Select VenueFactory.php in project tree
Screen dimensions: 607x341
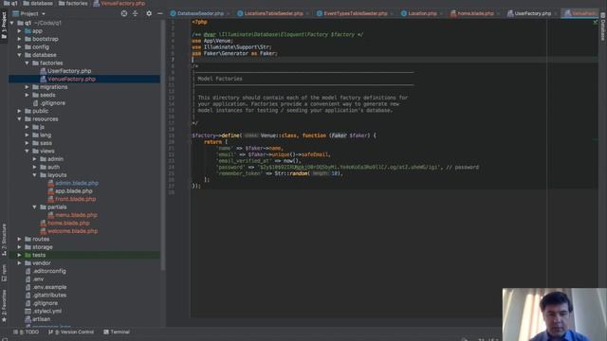(71, 79)
